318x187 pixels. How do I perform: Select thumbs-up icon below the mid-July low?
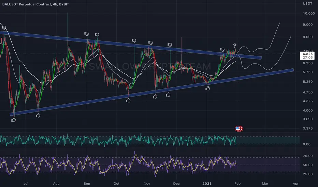click(x=38, y=116)
